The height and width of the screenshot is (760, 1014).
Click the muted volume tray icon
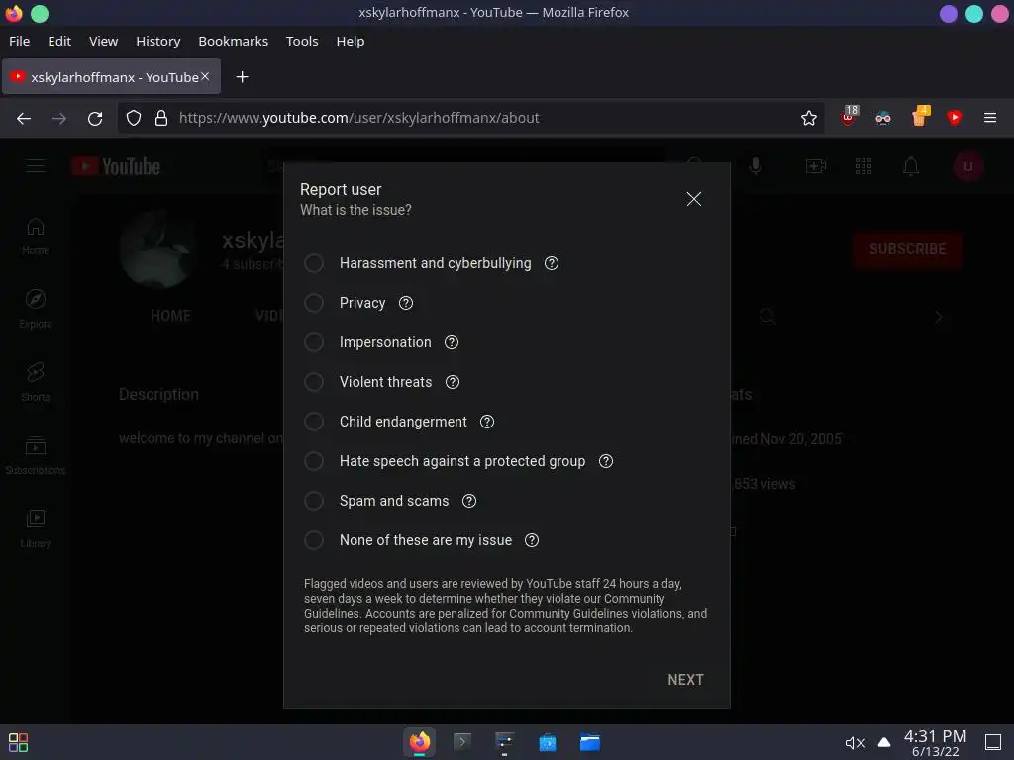point(855,742)
